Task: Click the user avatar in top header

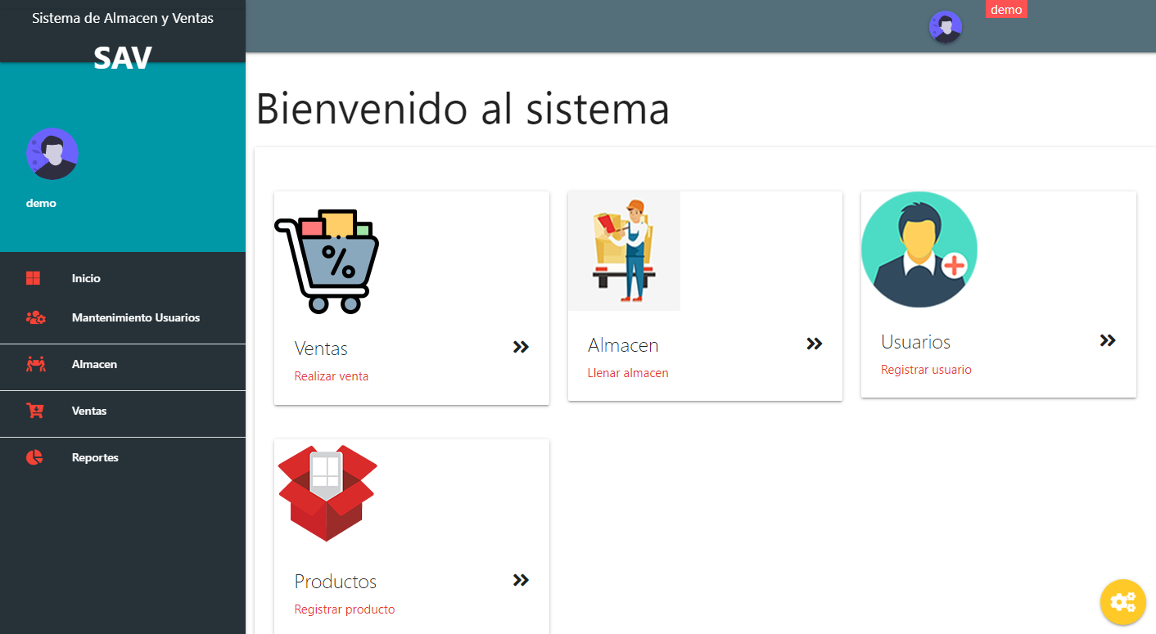Action: click(x=945, y=27)
